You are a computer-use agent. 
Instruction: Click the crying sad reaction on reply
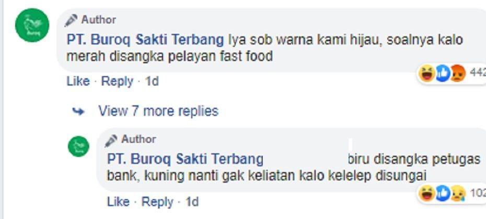click(x=458, y=194)
